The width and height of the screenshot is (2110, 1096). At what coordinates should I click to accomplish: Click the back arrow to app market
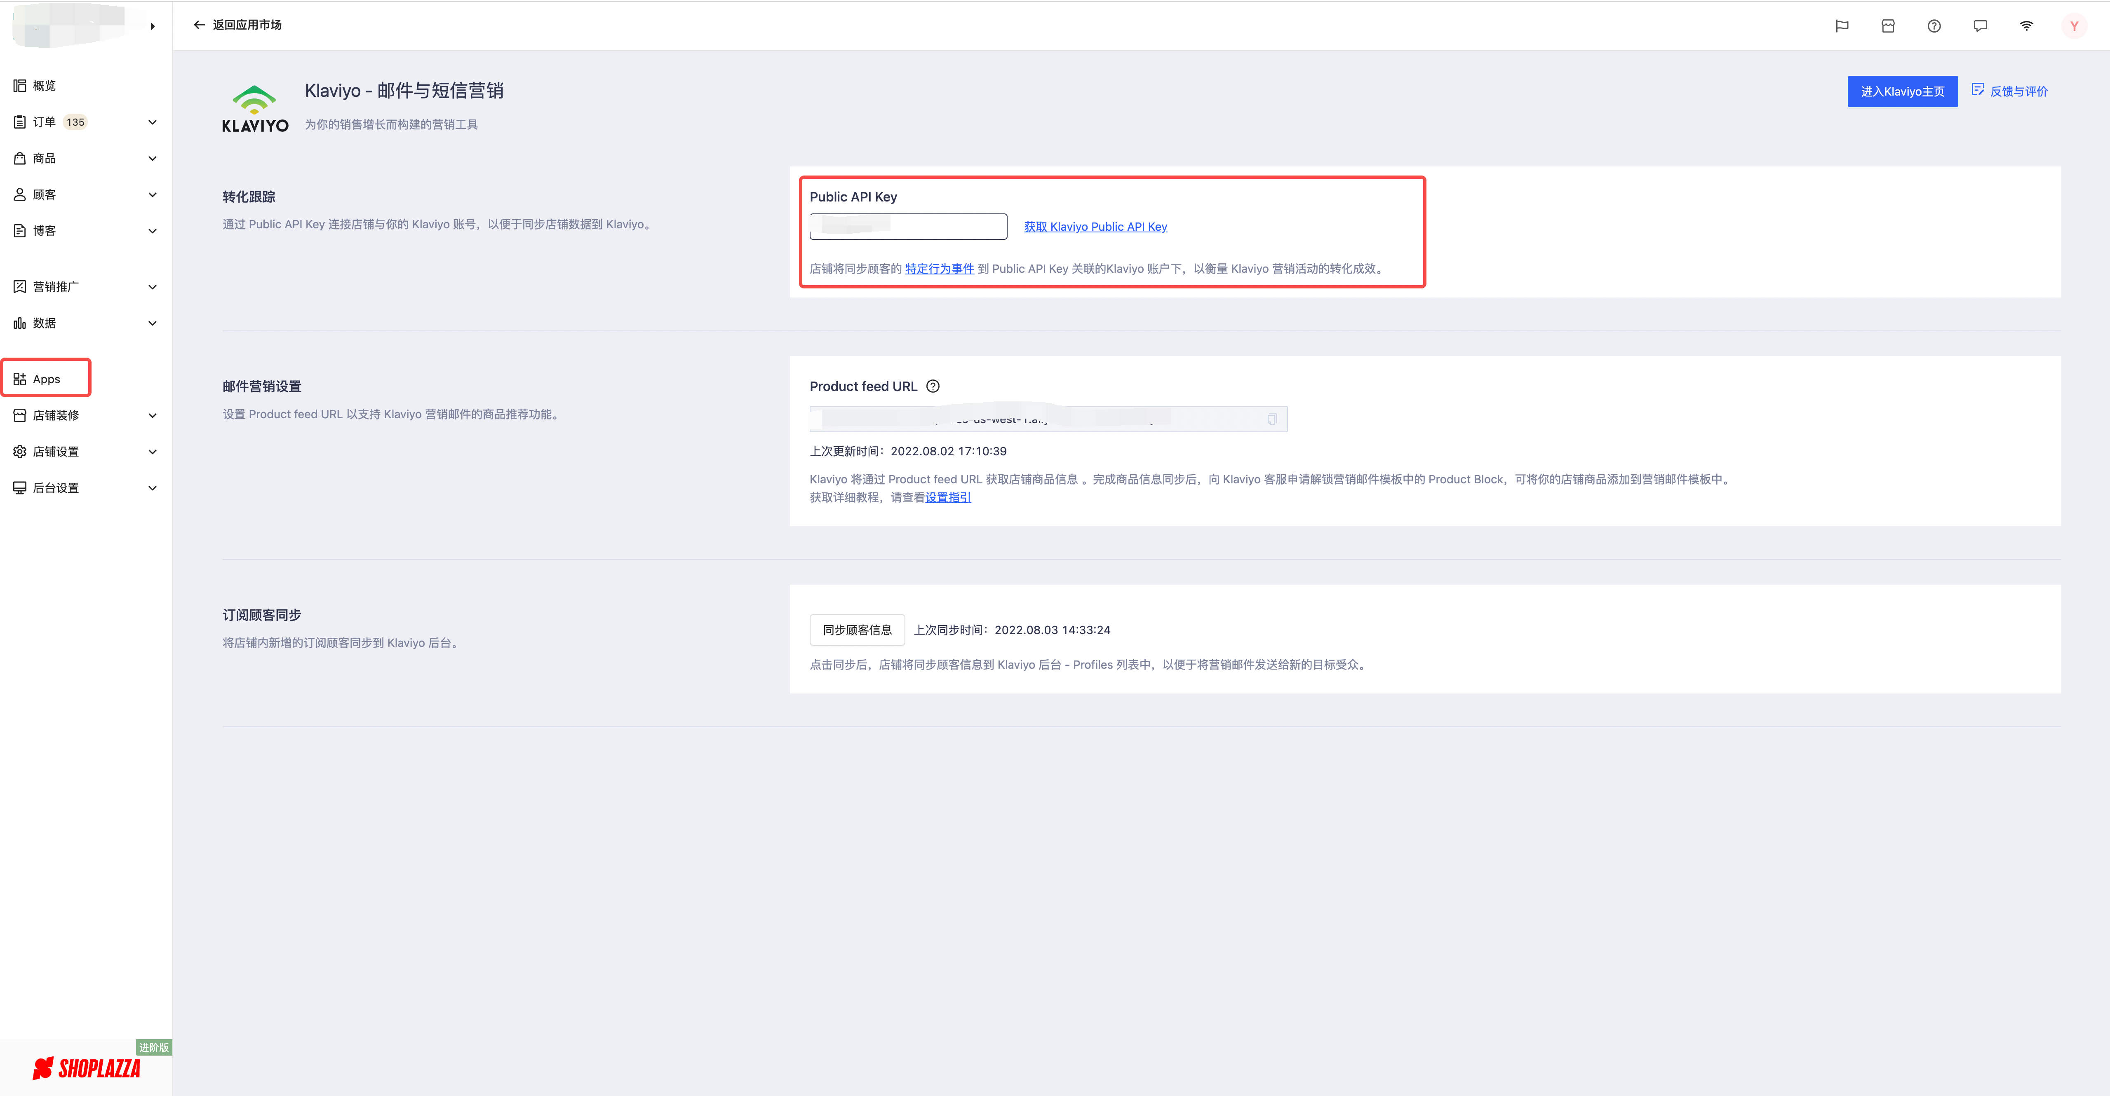click(199, 26)
